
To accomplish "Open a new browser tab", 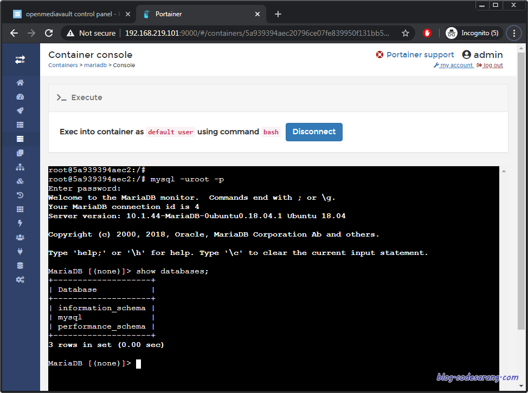I will coord(278,14).
